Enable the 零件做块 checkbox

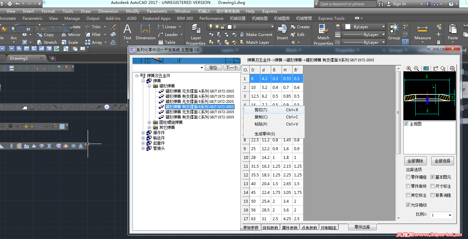tap(408, 186)
